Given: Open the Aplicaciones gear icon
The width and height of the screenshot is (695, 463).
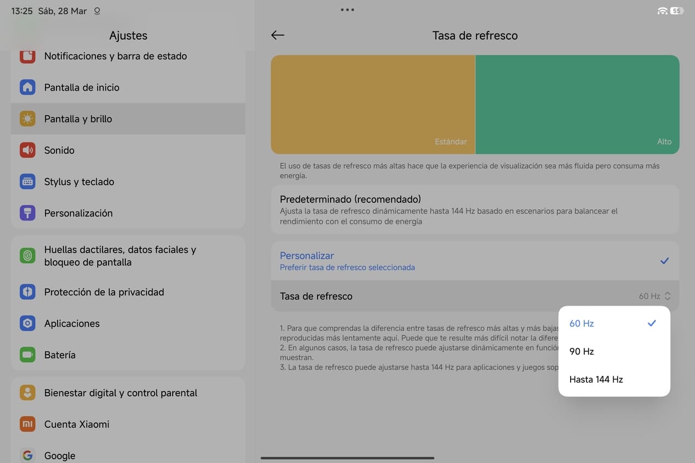Looking at the screenshot, I should [x=27, y=324].
